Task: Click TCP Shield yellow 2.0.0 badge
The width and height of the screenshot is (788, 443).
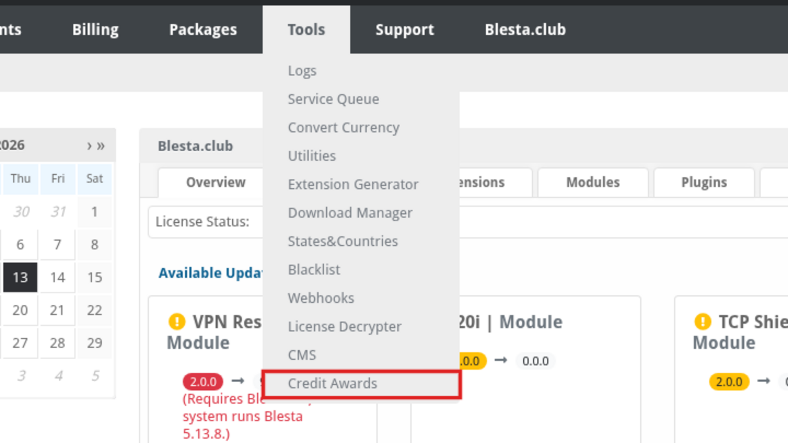Action: tap(729, 381)
